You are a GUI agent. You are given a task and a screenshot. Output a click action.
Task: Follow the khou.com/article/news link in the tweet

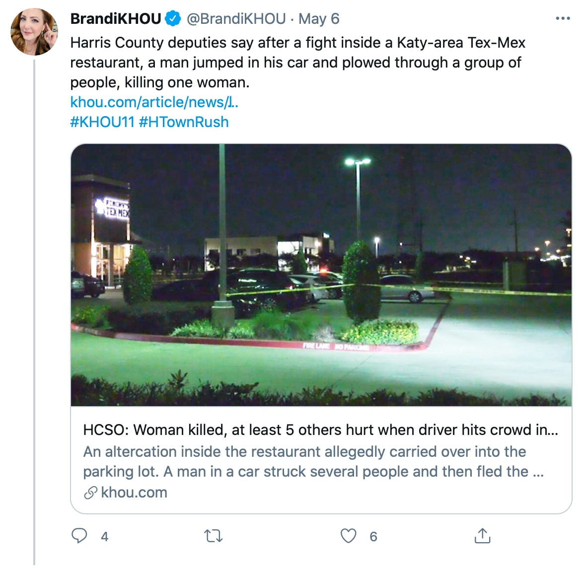coord(154,102)
